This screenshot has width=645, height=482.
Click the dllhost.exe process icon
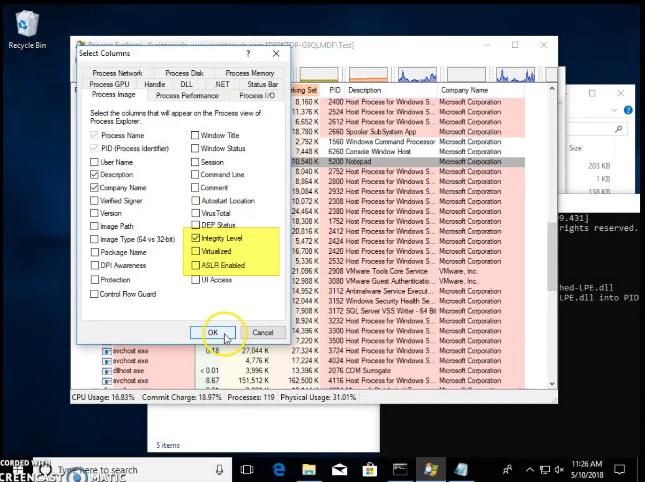click(107, 371)
